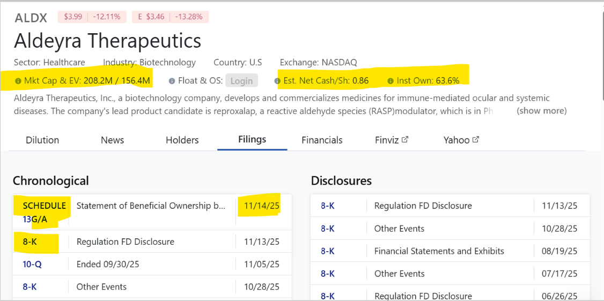Screen dimensions: 604x301
Task: Switch to the Dilution tab
Action: click(x=42, y=140)
